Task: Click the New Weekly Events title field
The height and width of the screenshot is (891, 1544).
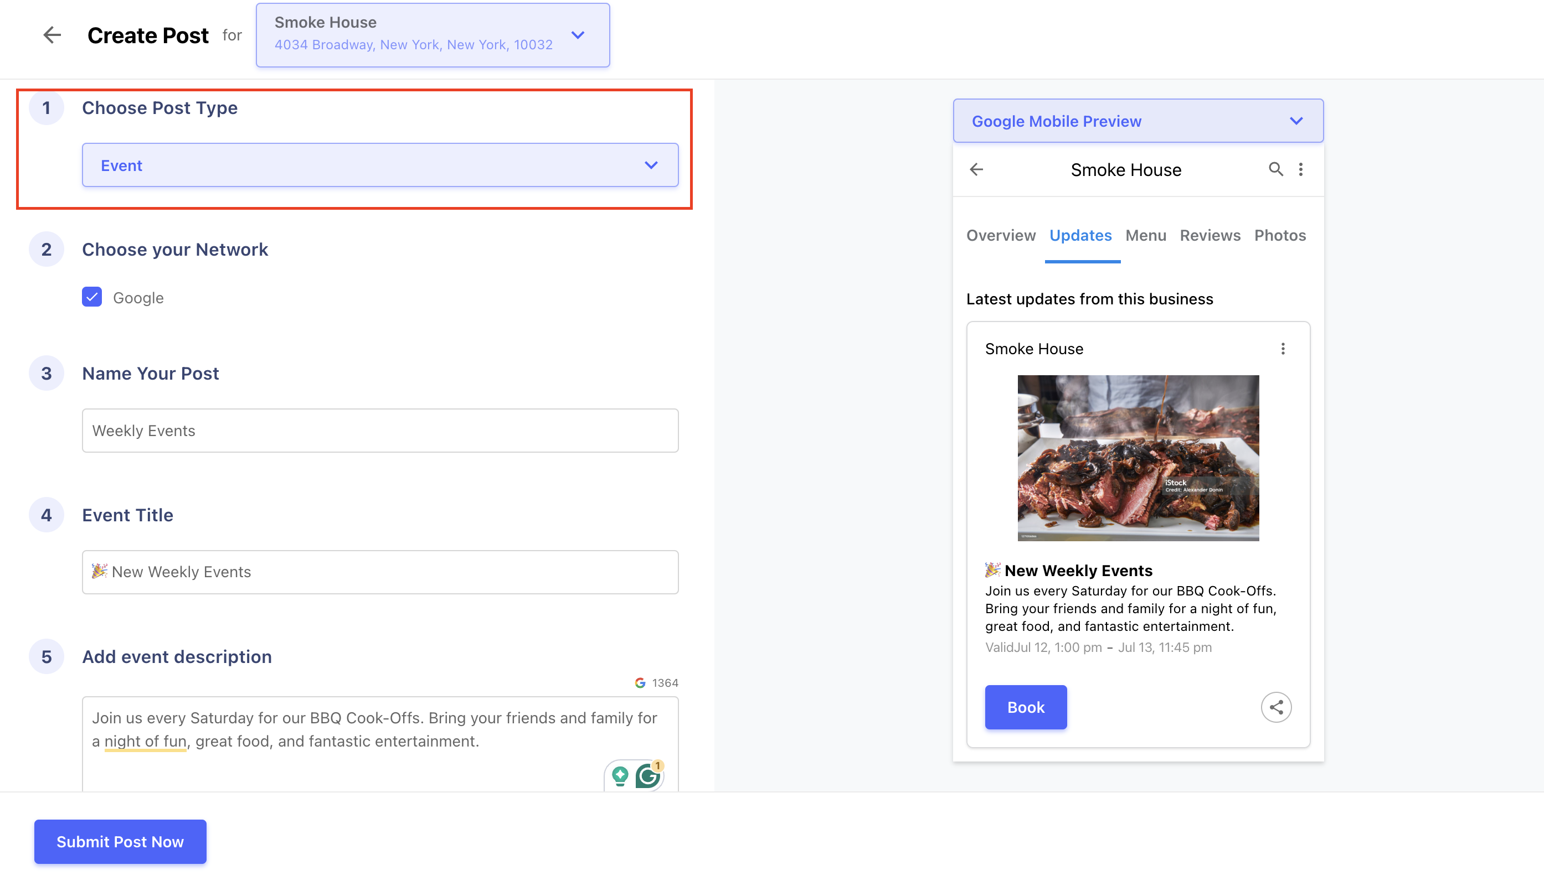Action: click(380, 572)
